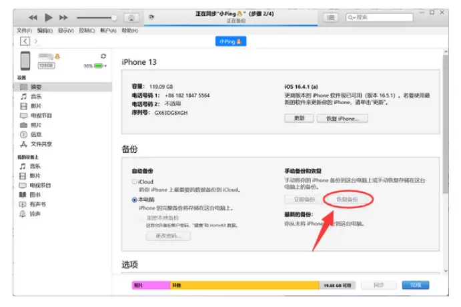Click the blue 小Ping device tab
Viewport: 461px width, 307px height.
coord(231,41)
